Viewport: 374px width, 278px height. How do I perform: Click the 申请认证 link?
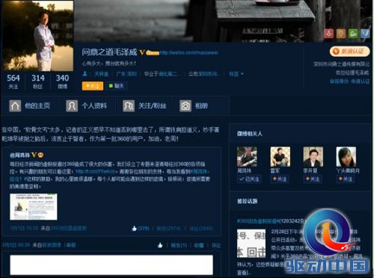click(361, 81)
